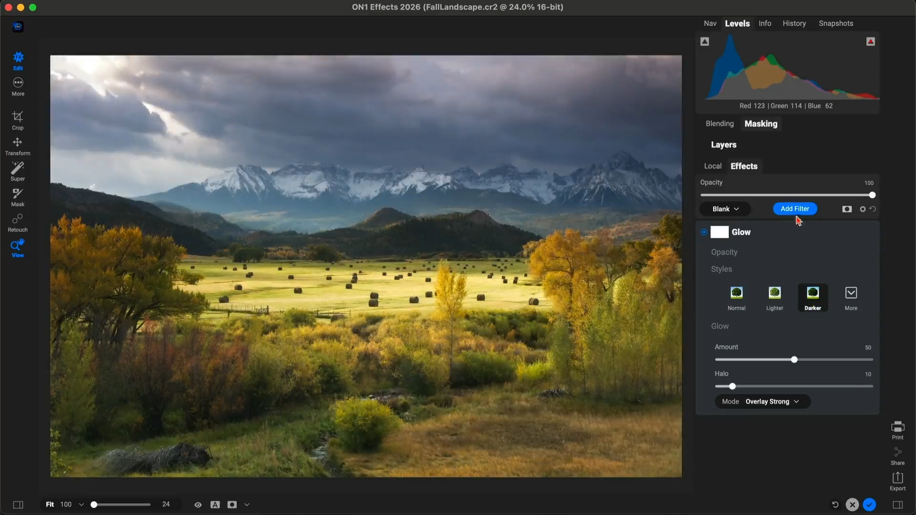Toggle shadow clipping warning in histogram
The height and width of the screenshot is (515, 916).
(x=705, y=41)
